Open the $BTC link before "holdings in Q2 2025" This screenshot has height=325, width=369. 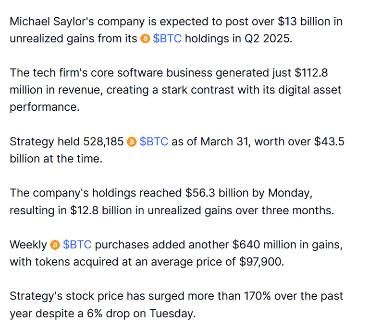pyautogui.click(x=167, y=38)
